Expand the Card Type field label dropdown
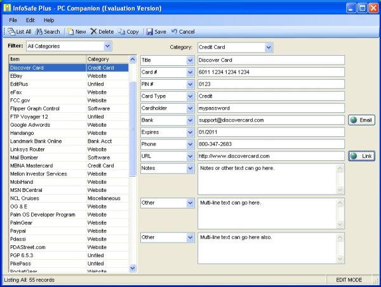381x287 pixels. pos(190,96)
